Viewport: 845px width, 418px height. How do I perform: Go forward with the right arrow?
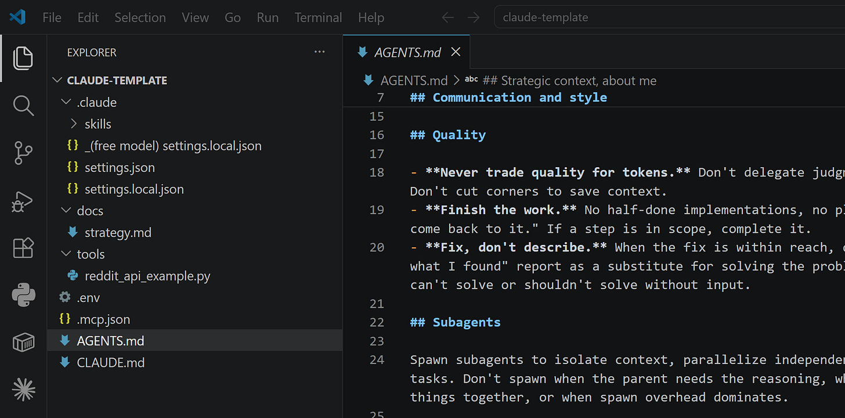coord(474,17)
